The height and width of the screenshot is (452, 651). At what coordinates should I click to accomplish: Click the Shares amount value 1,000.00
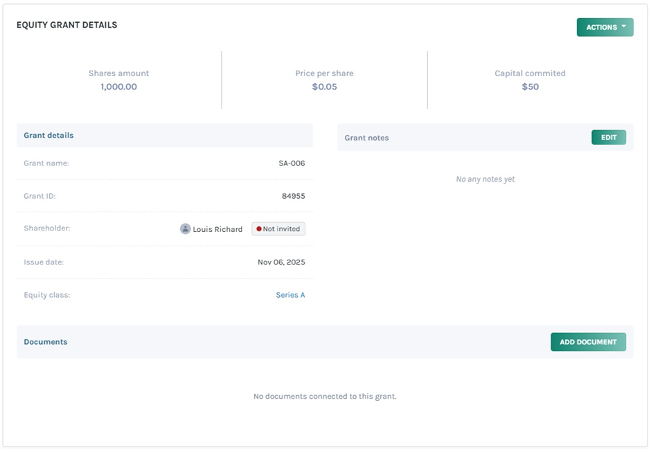coord(118,87)
